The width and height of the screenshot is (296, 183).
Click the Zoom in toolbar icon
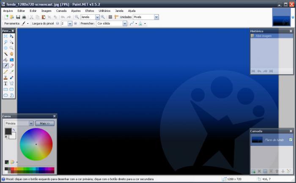[x=103, y=17]
